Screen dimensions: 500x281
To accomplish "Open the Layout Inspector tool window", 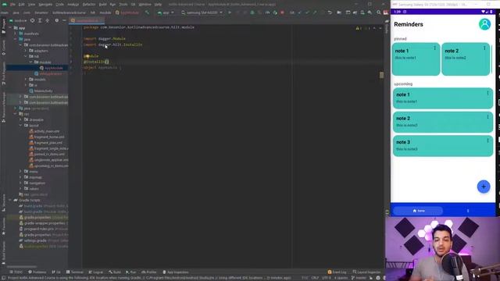I will (366, 272).
